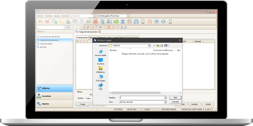The width and height of the screenshot is (253, 126).
Task: Open the Favoritos navigation section
Action: (x=54, y=96)
